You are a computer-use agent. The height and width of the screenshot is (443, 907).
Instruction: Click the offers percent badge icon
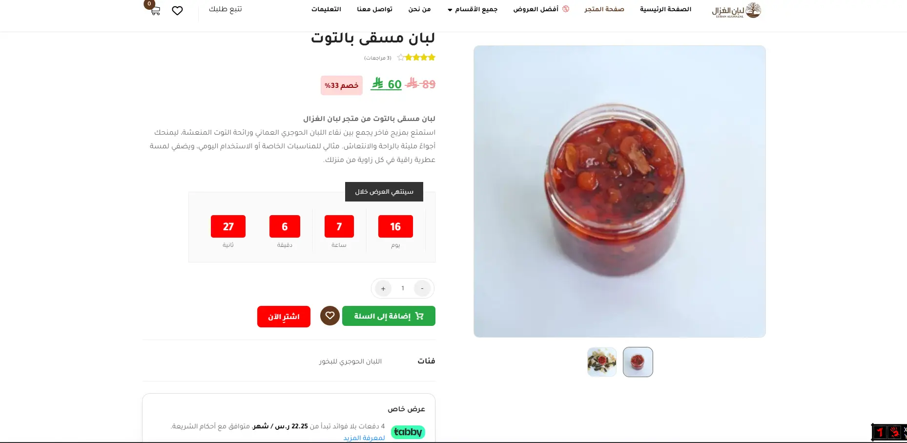[x=566, y=9]
